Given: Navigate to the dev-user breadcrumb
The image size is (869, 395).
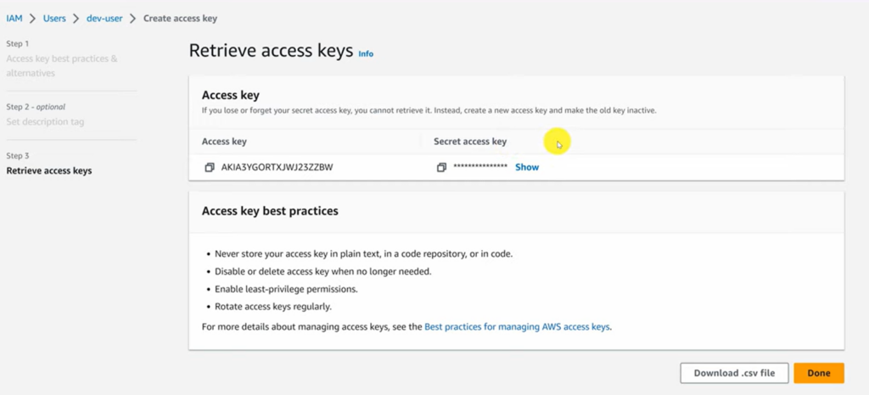Looking at the screenshot, I should (x=104, y=19).
